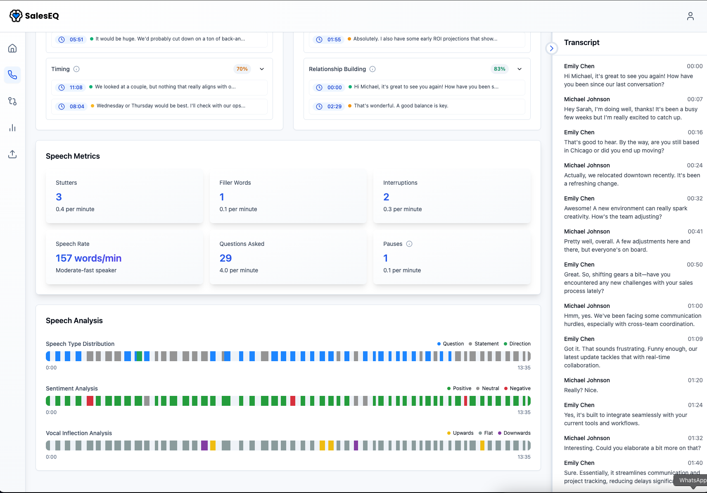
Task: Collapse the Relationship Building section chevron
Action: 520,69
